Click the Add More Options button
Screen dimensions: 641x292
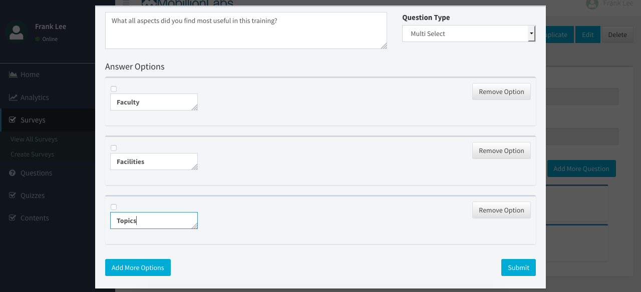(x=138, y=267)
